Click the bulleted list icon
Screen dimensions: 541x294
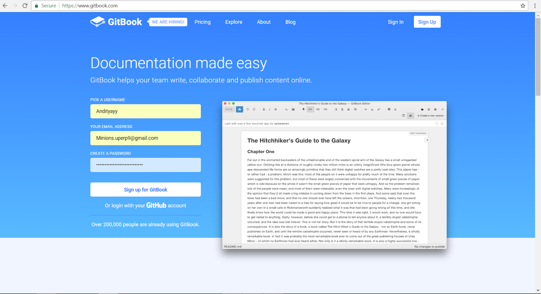pos(336,109)
